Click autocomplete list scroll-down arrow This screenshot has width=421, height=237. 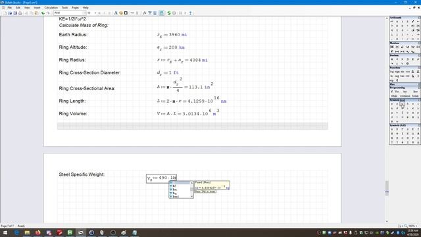tap(191, 196)
